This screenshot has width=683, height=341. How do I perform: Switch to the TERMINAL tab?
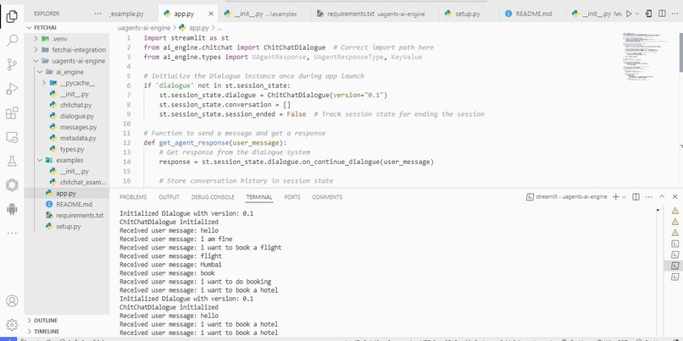(259, 197)
